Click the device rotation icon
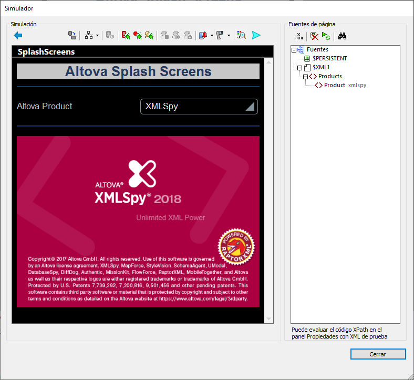Screen dimensions: 414x380 72,35
